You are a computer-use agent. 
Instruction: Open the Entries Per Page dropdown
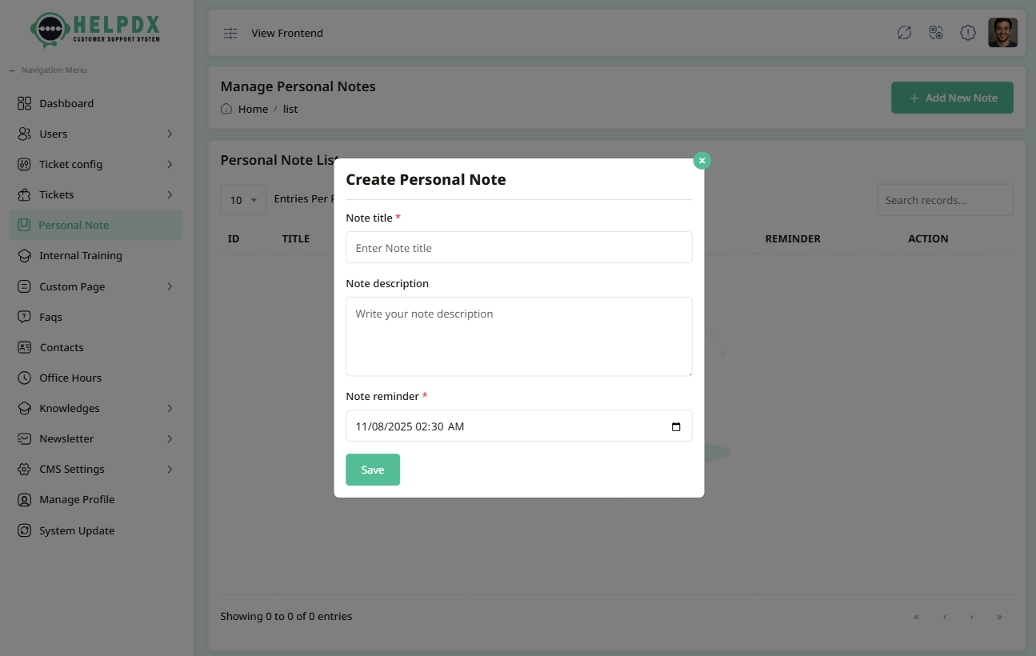242,199
